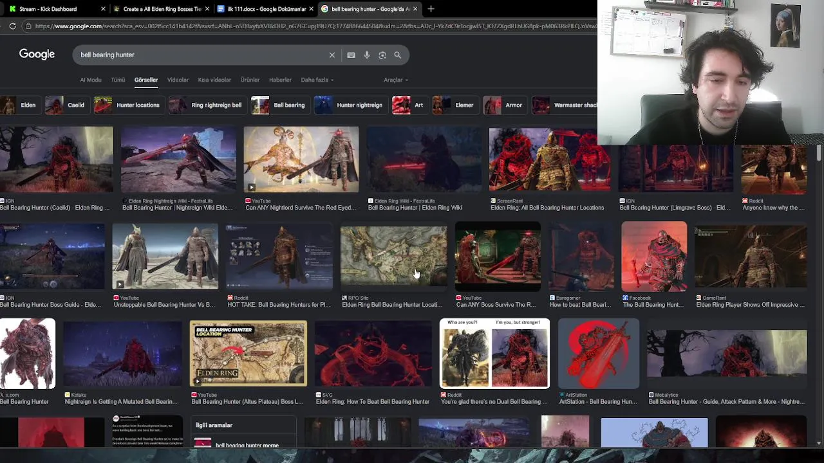The width and height of the screenshot is (824, 463).
Task: Open the on-screen keyboard input tool icon
Action: [351, 55]
